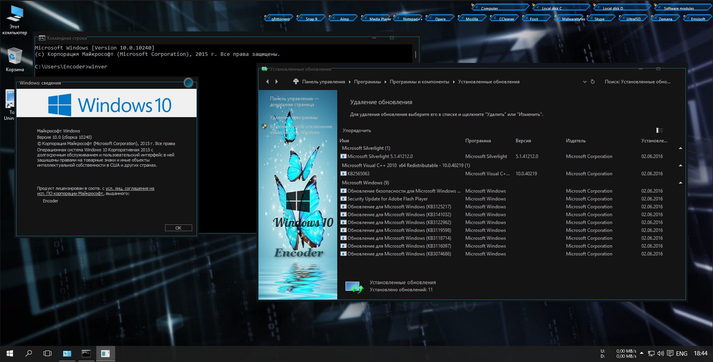Show hidden tray icons arrow

642,353
